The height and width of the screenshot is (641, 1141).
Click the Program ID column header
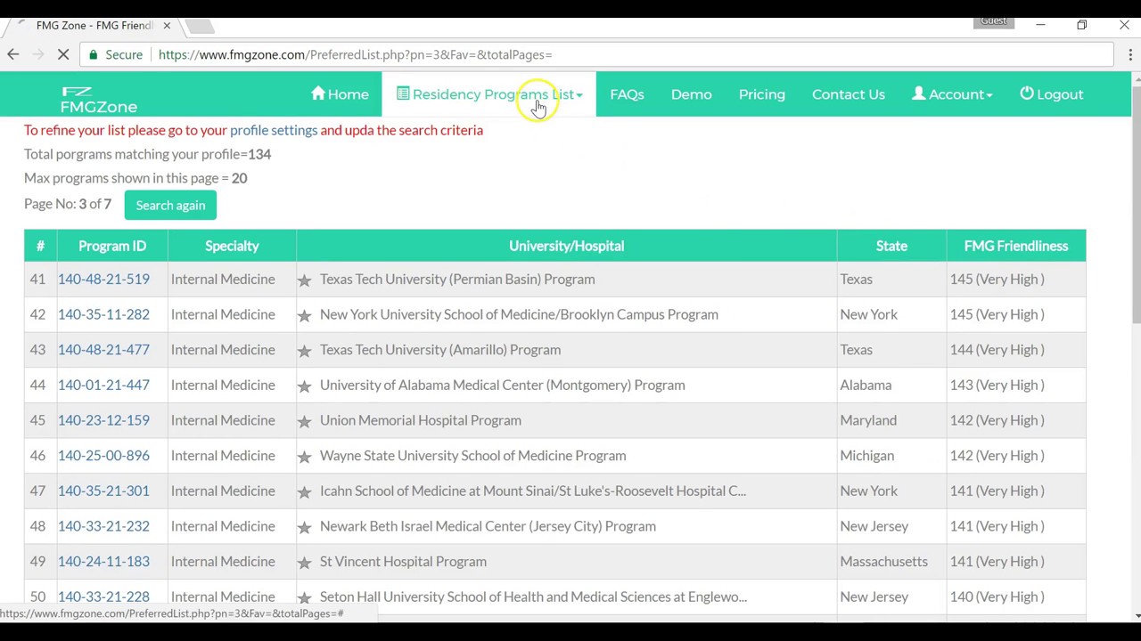(112, 246)
